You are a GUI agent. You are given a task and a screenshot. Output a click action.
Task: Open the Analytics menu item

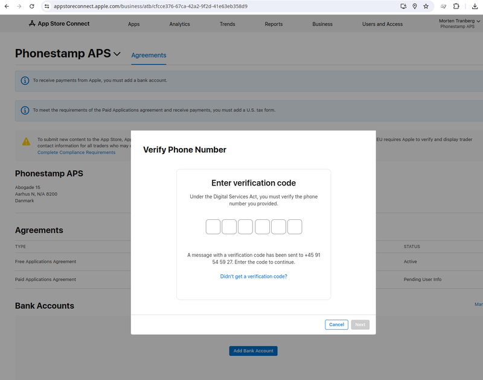179,24
